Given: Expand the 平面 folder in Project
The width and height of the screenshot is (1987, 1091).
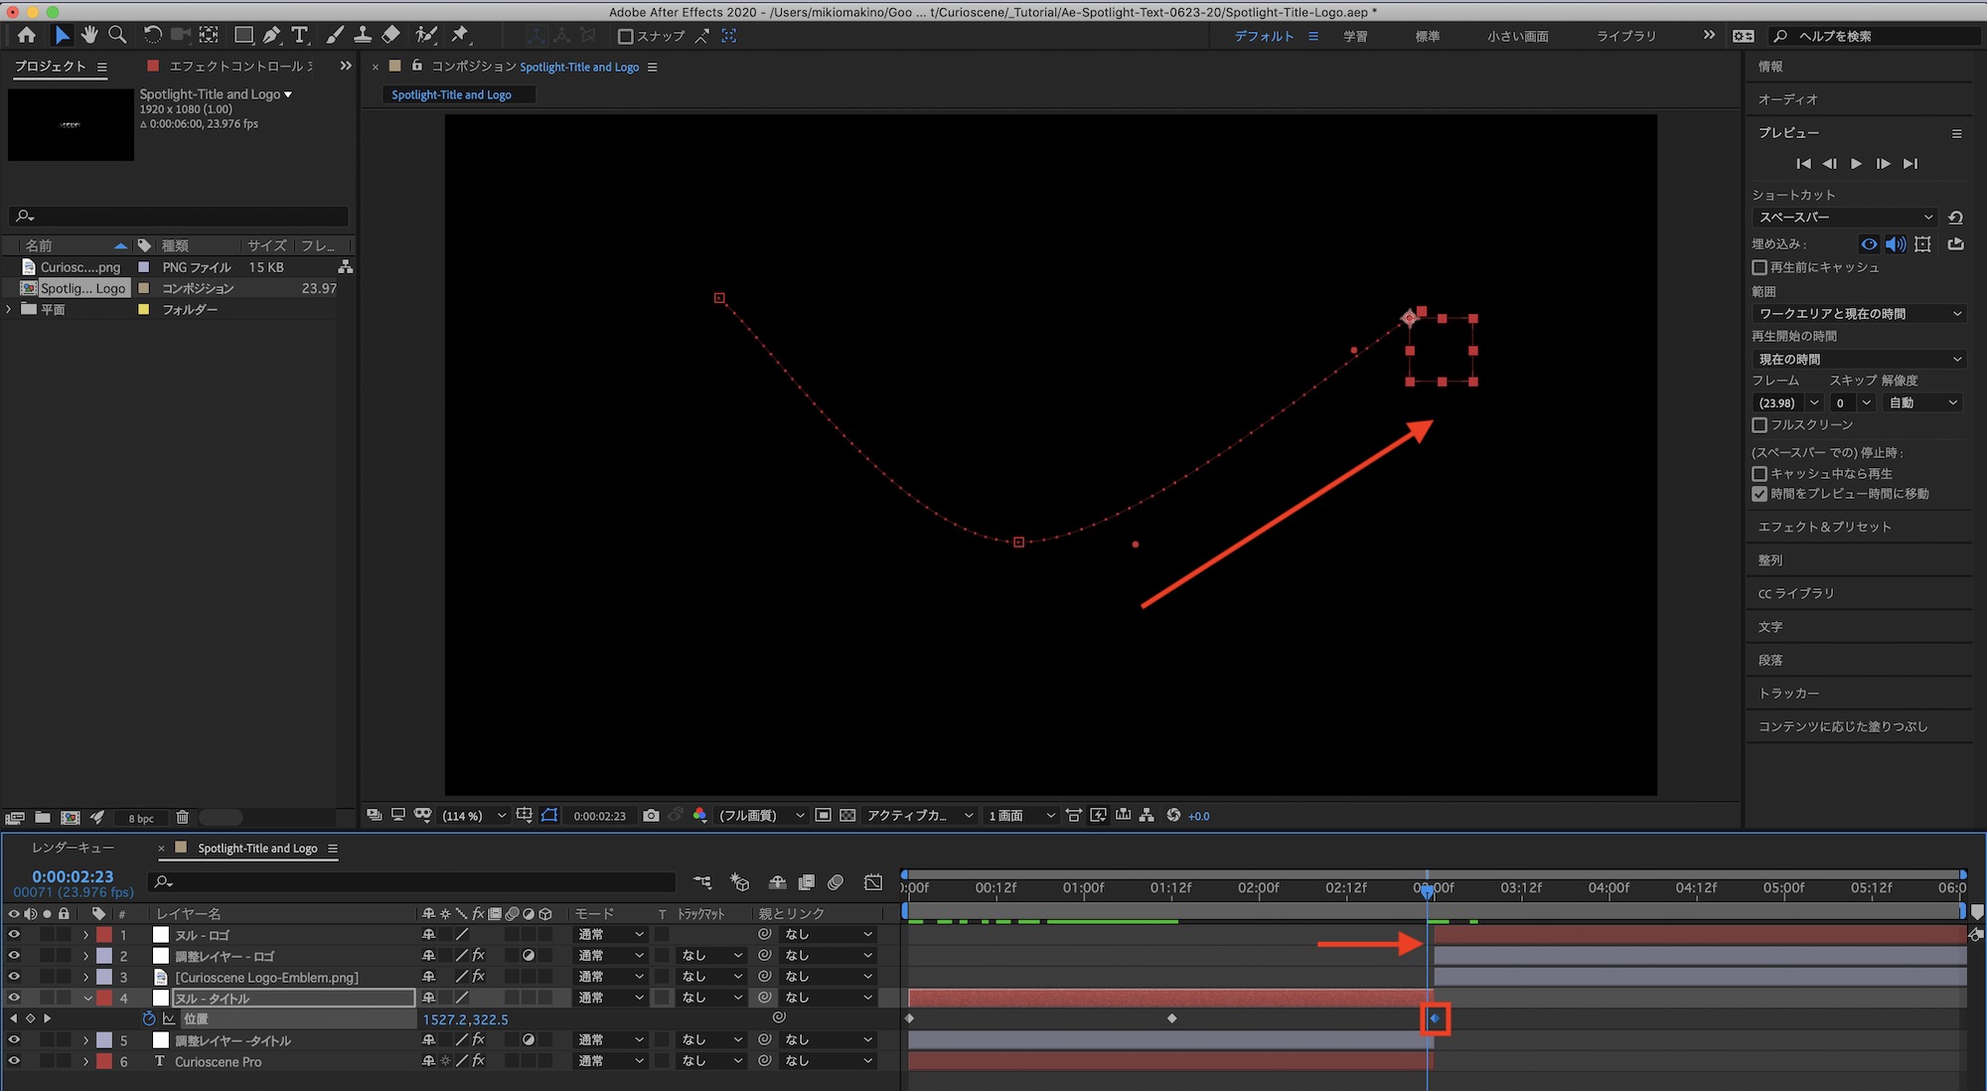Looking at the screenshot, I should tap(10, 310).
